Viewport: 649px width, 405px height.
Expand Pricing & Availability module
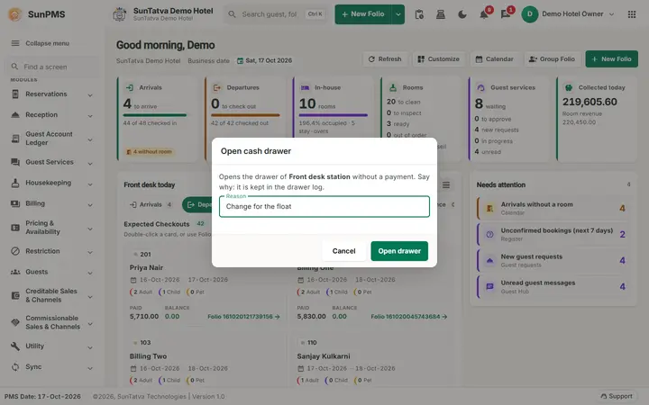(51, 228)
